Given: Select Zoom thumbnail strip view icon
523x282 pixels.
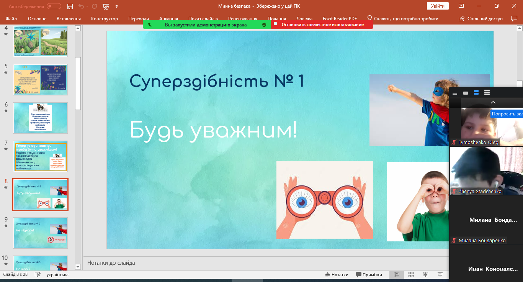Looking at the screenshot, I should (476, 93).
